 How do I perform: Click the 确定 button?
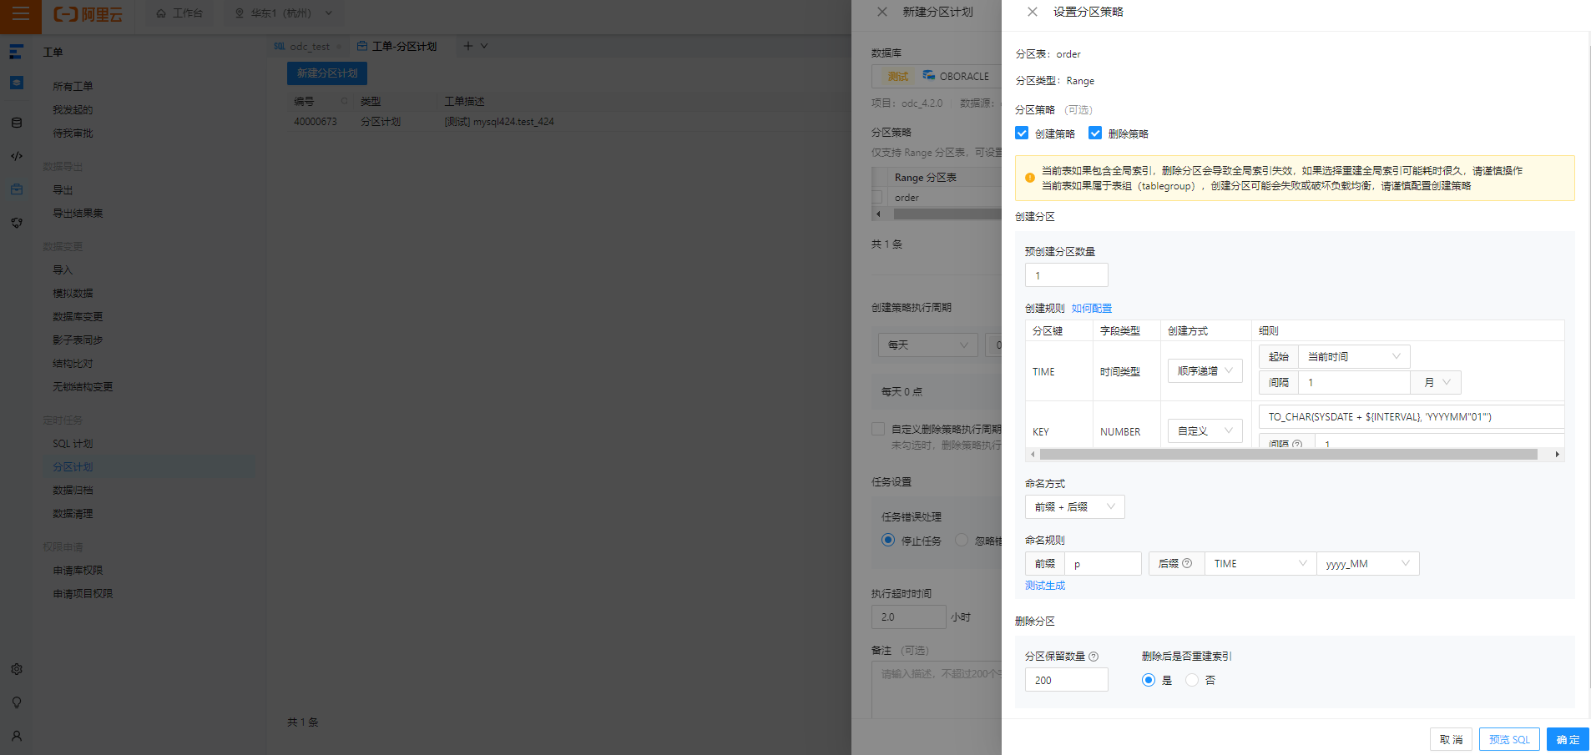tap(1568, 739)
